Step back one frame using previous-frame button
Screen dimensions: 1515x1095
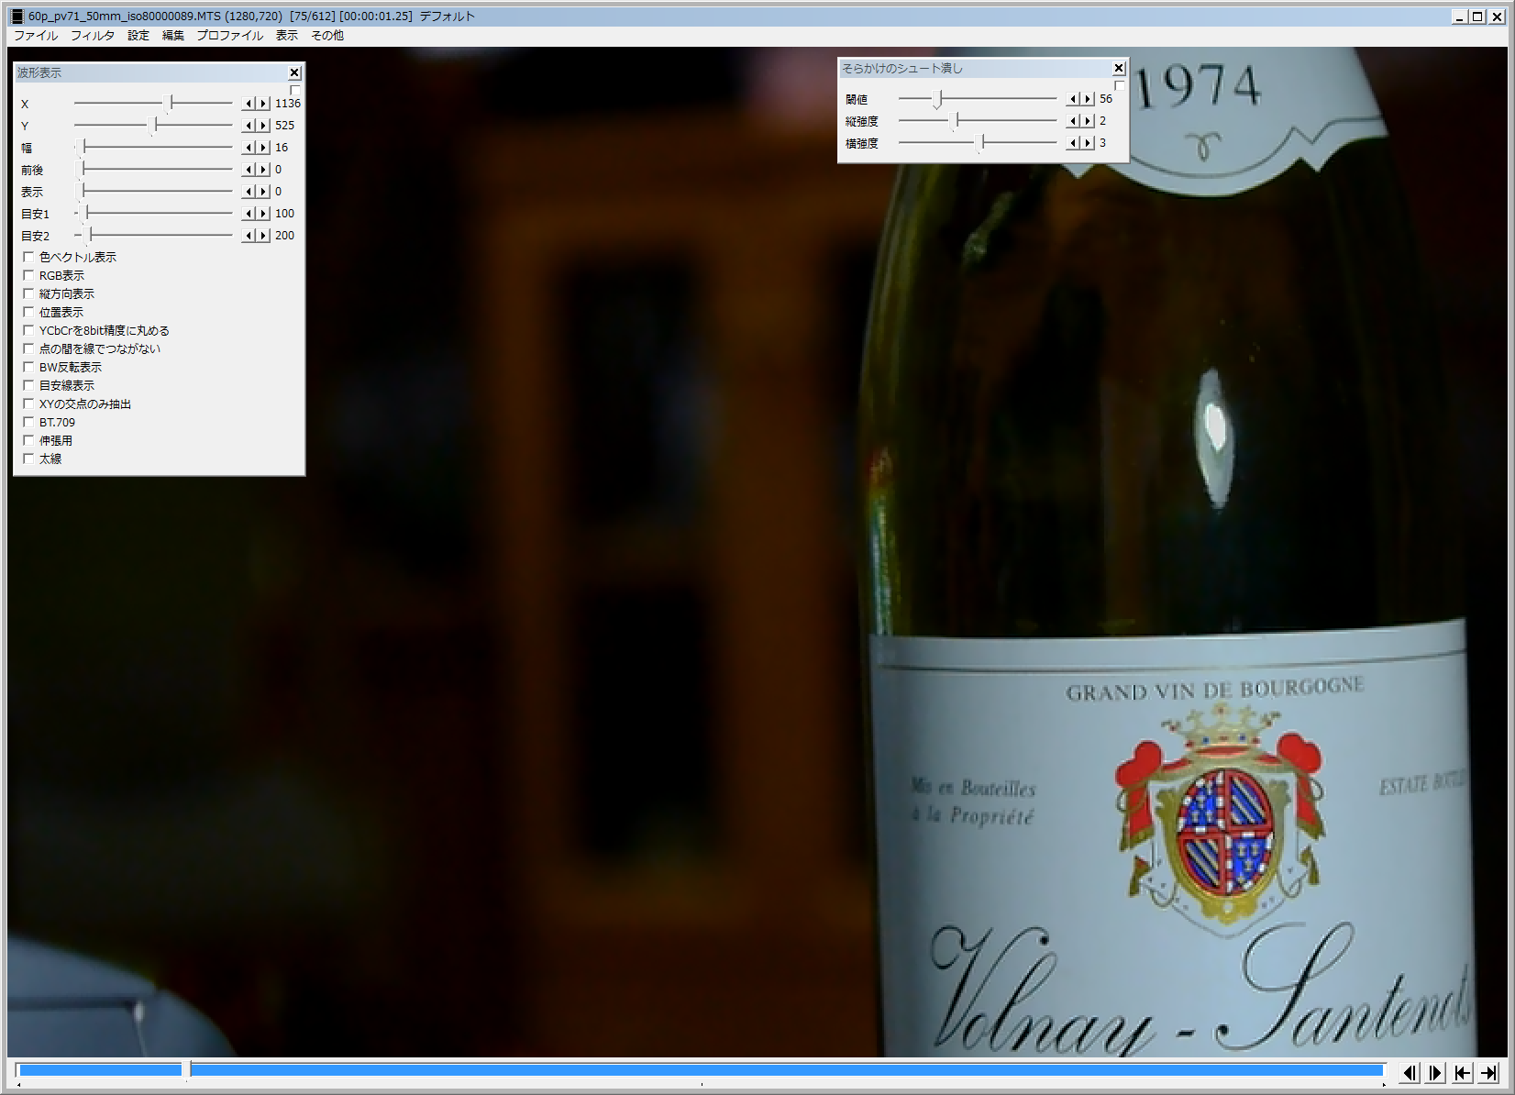pyautogui.click(x=1410, y=1072)
